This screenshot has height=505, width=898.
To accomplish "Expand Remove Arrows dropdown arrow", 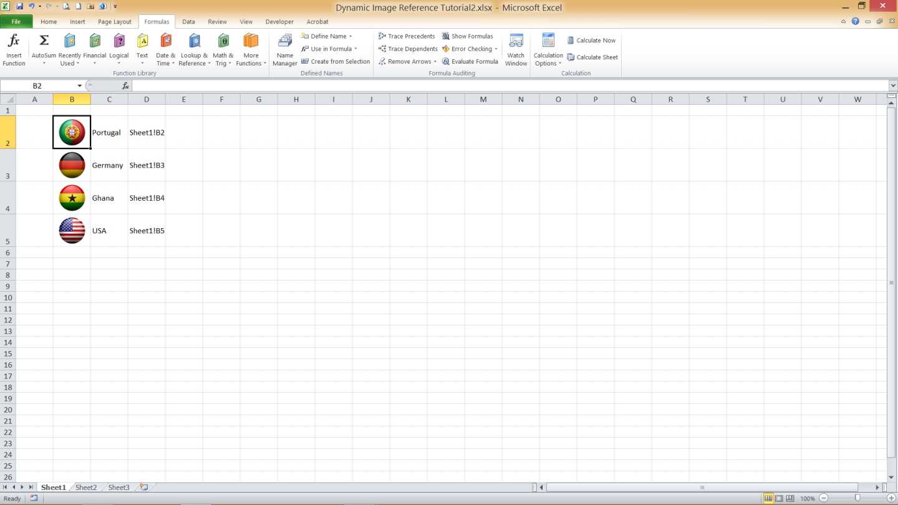I will tap(435, 61).
